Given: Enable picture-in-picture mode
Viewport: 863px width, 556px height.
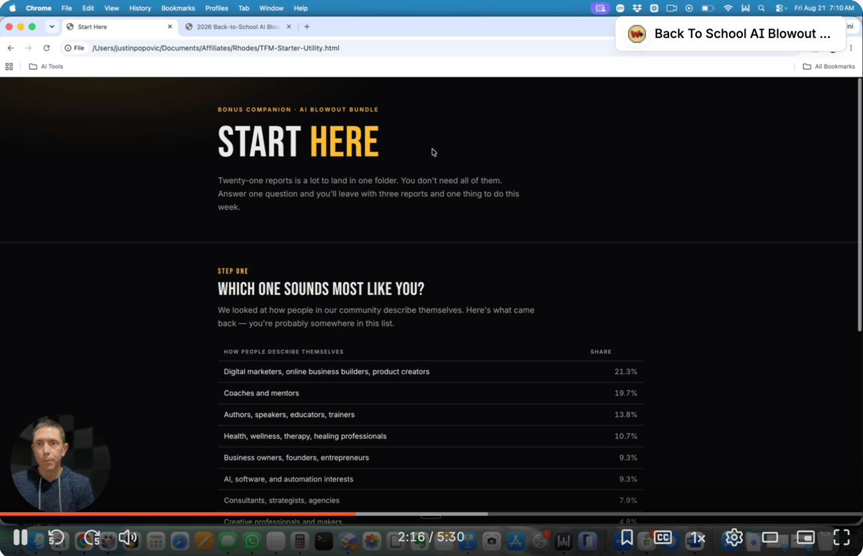Looking at the screenshot, I should click(805, 537).
